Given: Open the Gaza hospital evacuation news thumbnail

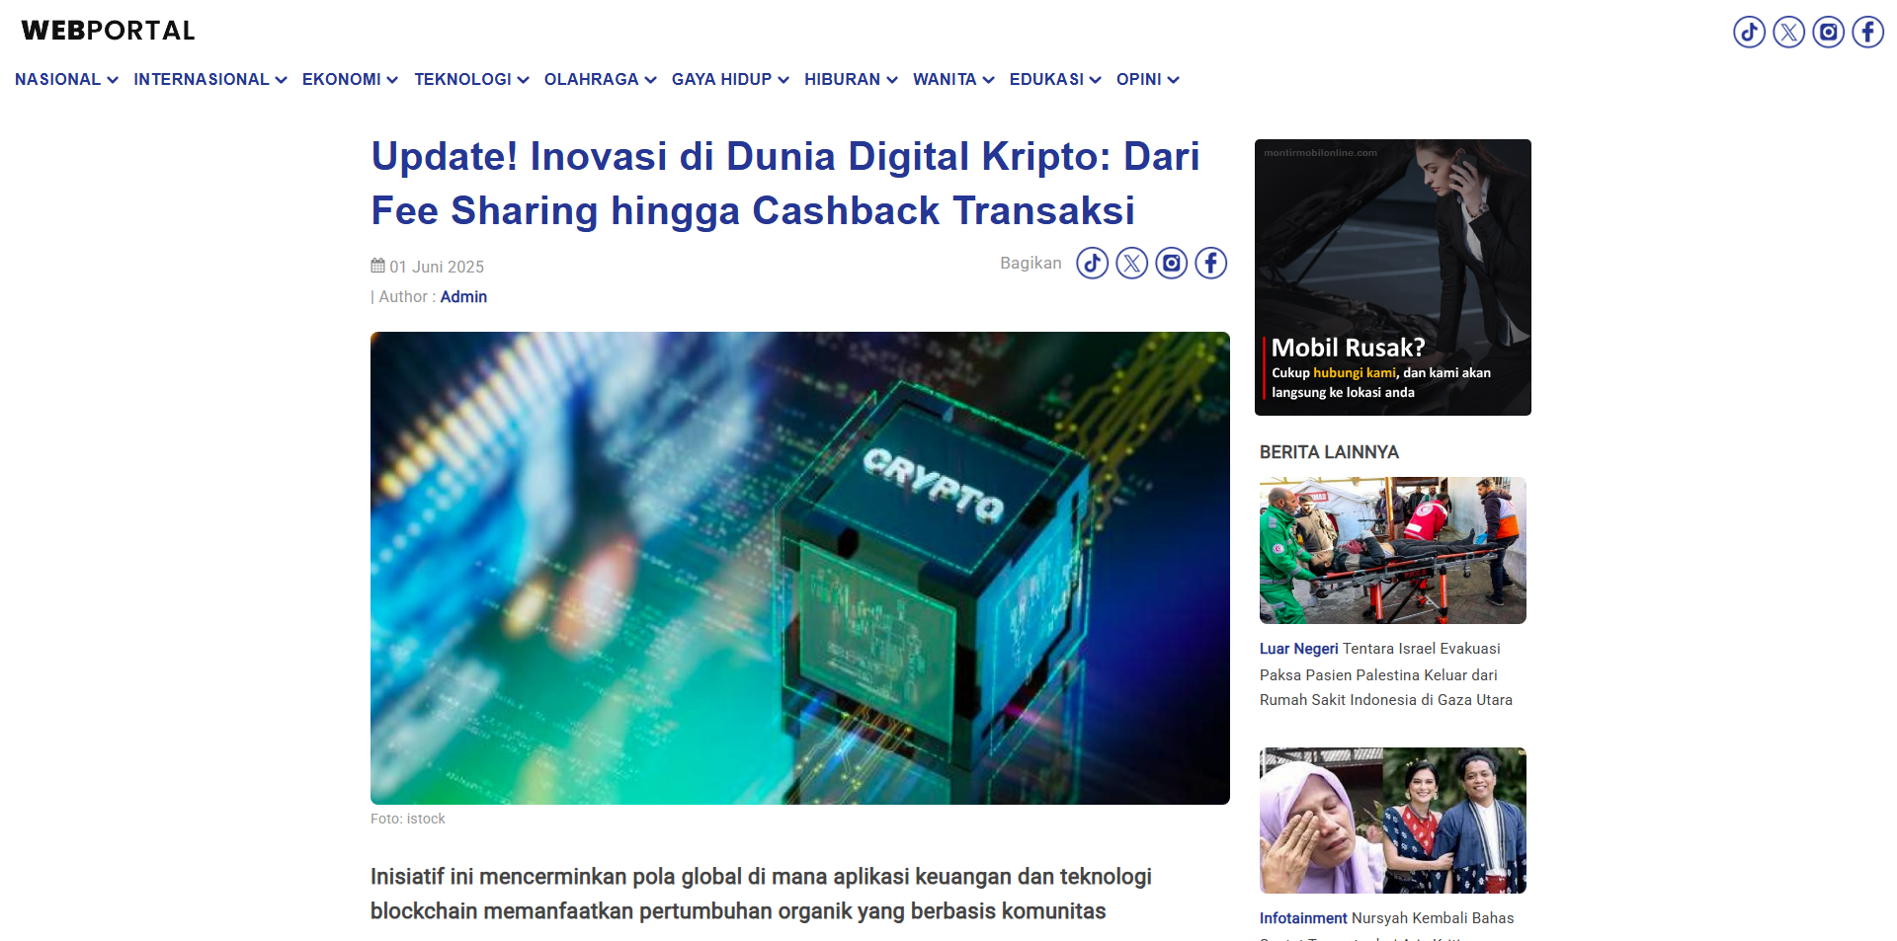Looking at the screenshot, I should [1392, 550].
